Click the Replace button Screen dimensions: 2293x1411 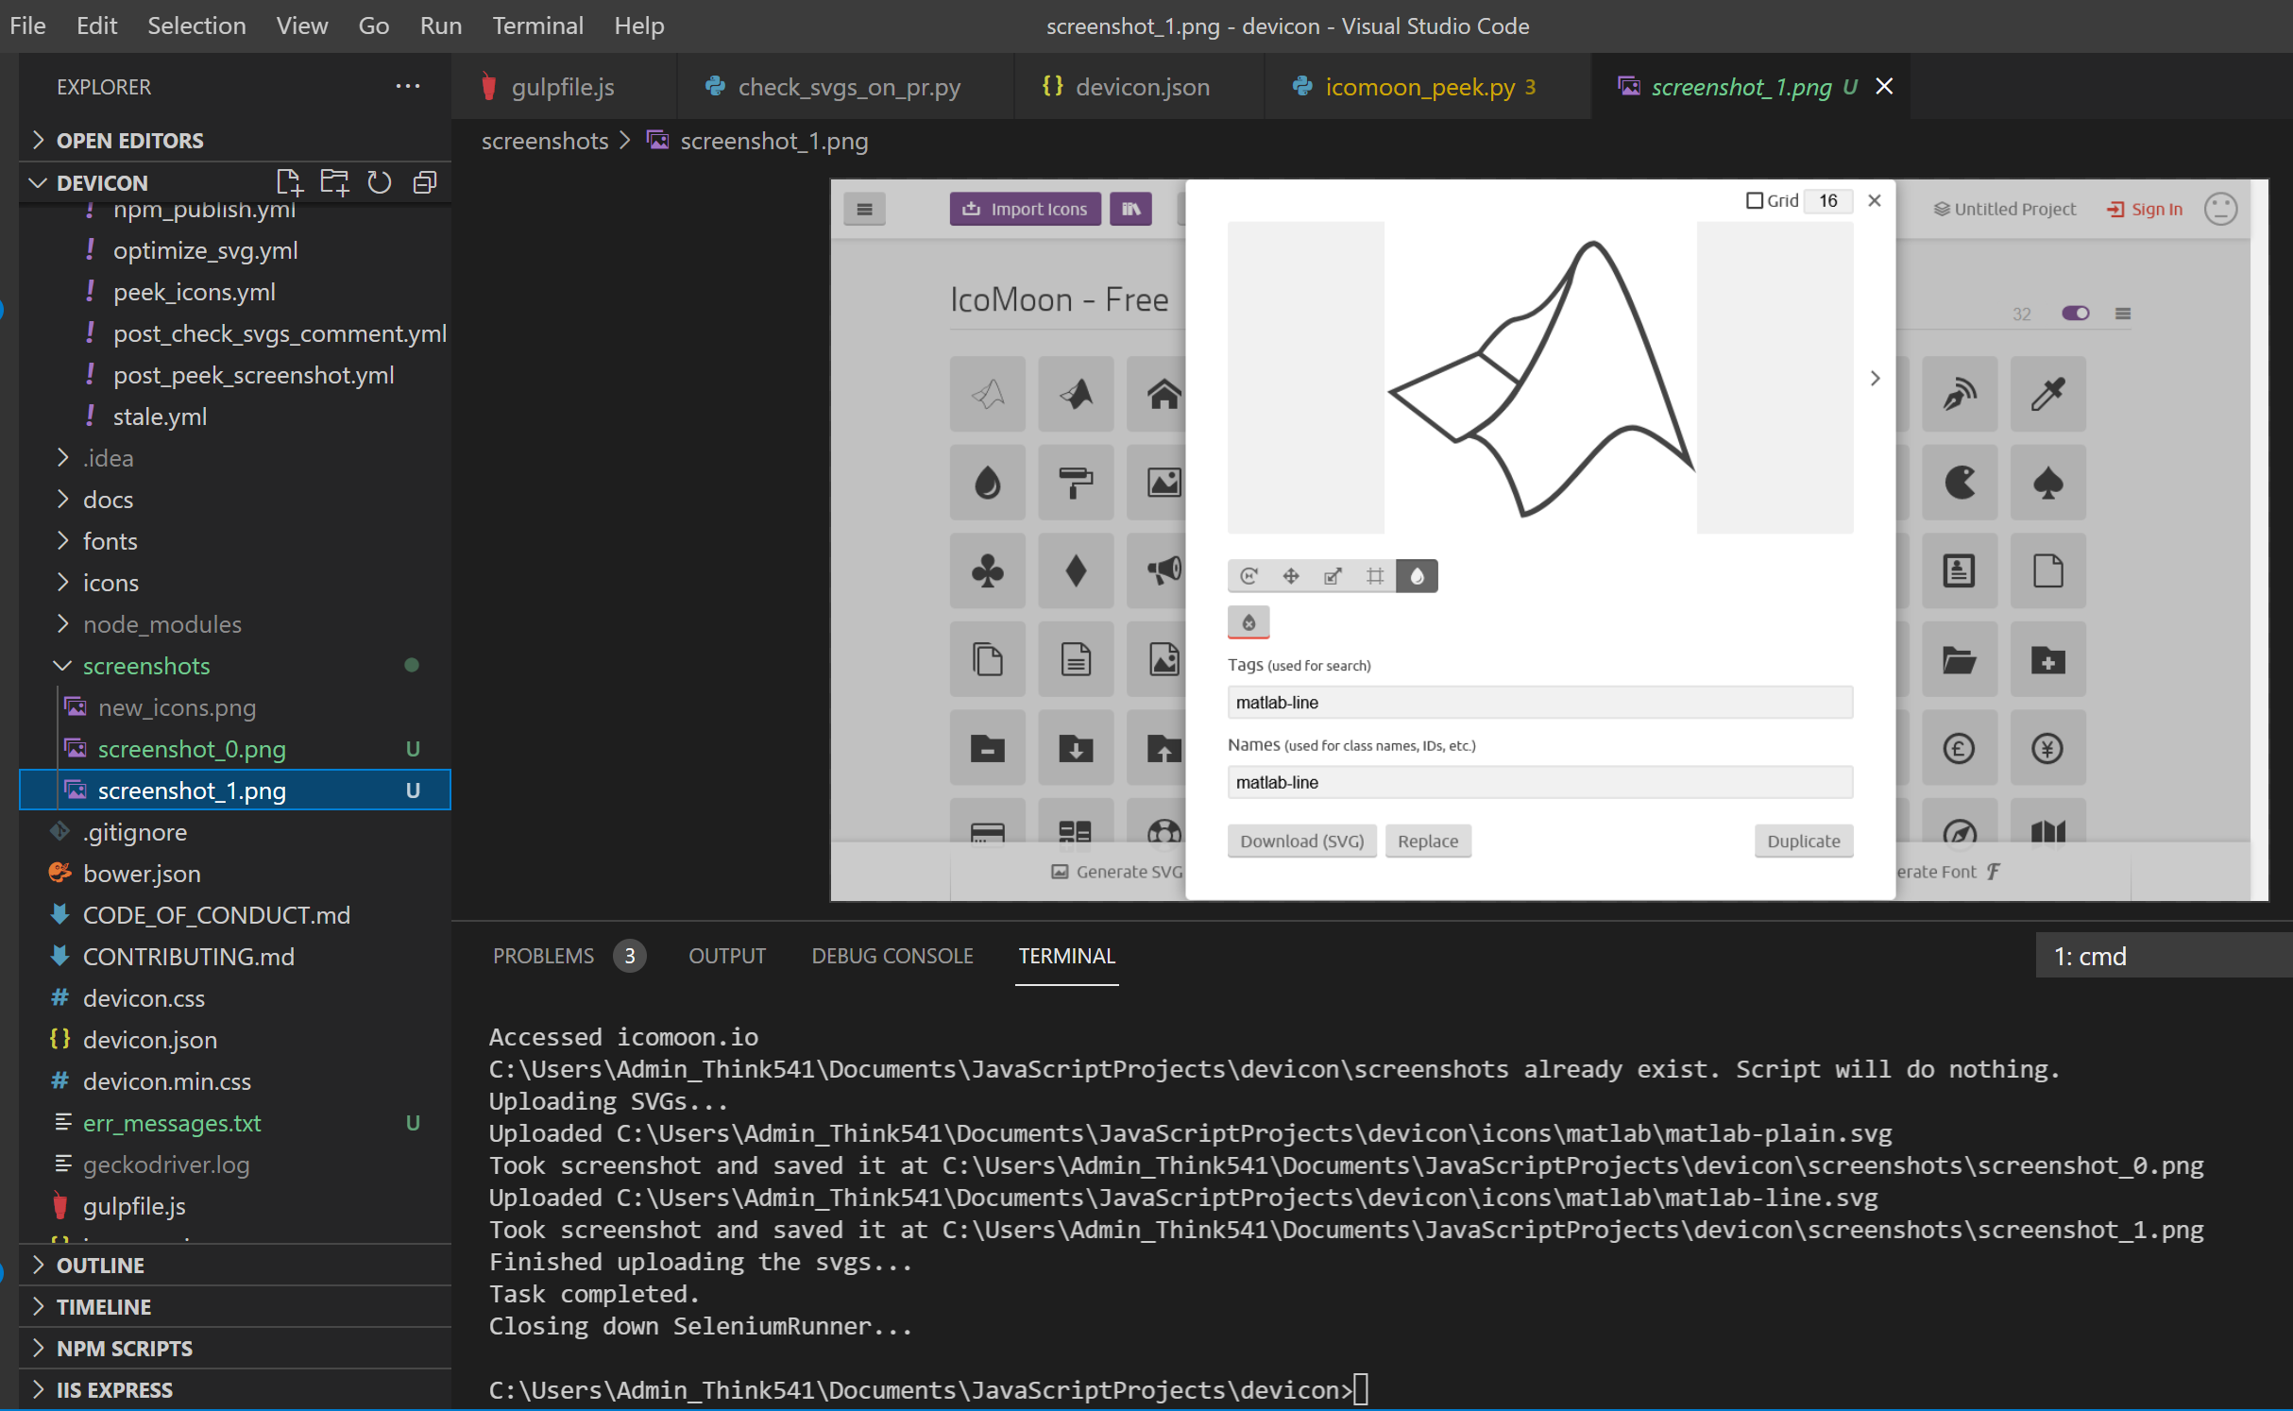pyautogui.click(x=1428, y=841)
